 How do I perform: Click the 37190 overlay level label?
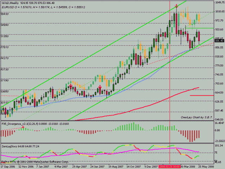[x=5, y=80]
